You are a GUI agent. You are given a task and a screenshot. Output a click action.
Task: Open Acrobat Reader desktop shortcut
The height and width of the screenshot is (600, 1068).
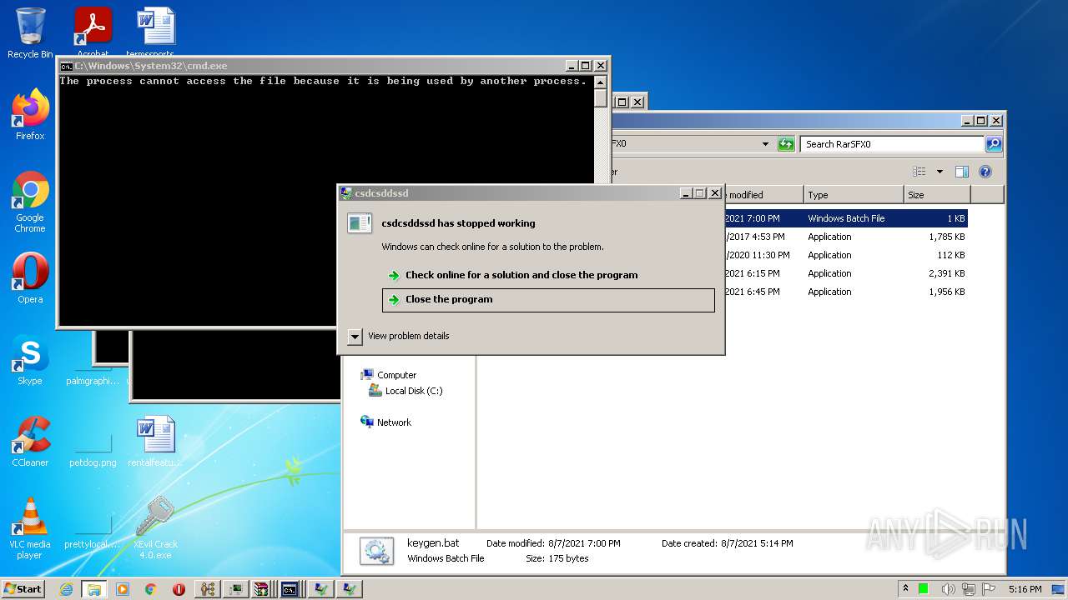pyautogui.click(x=93, y=32)
